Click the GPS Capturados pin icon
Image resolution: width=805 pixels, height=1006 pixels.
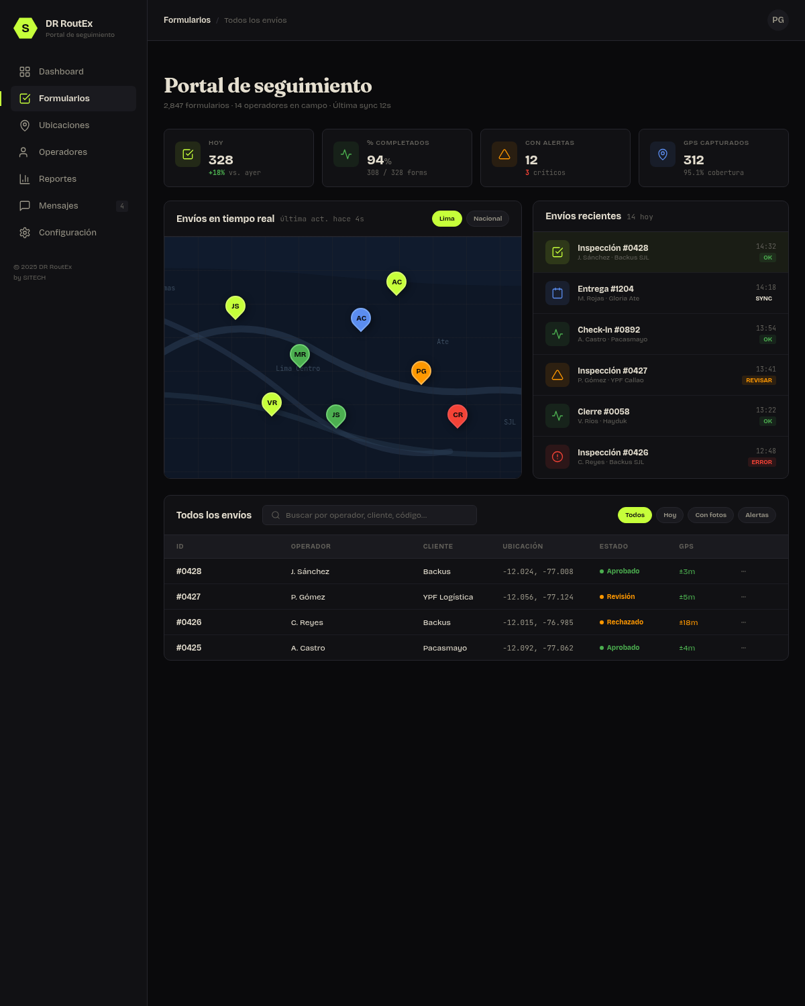pos(663,154)
